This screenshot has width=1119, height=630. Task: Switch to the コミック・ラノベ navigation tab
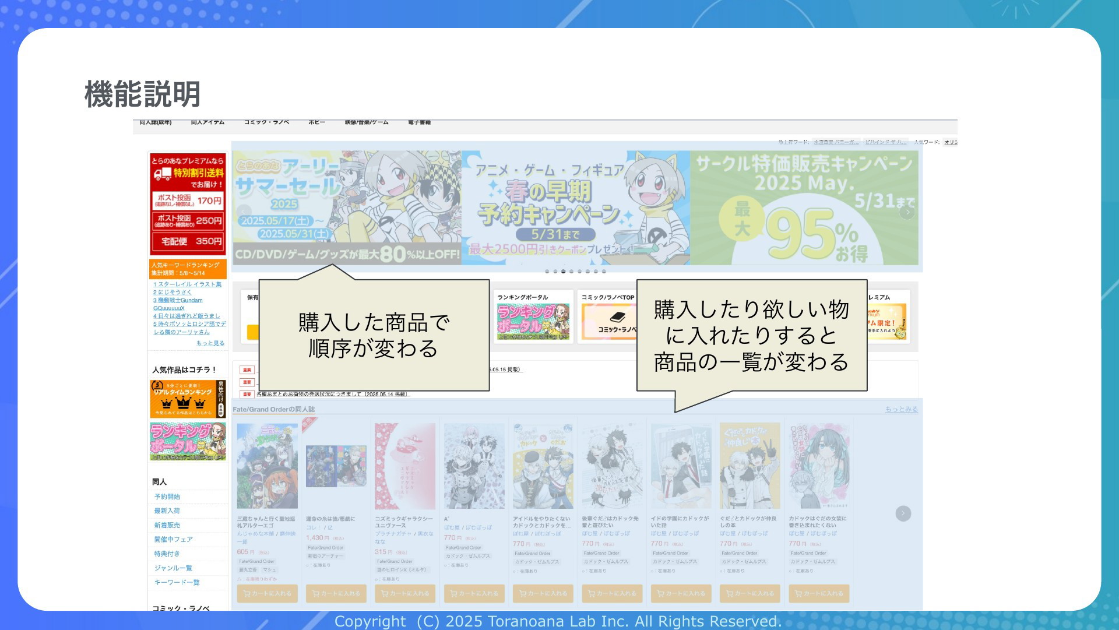point(266,122)
